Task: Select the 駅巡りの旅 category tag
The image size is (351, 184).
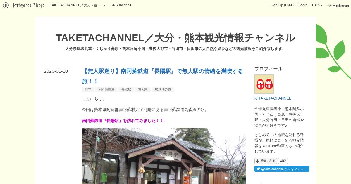Action: point(163,90)
